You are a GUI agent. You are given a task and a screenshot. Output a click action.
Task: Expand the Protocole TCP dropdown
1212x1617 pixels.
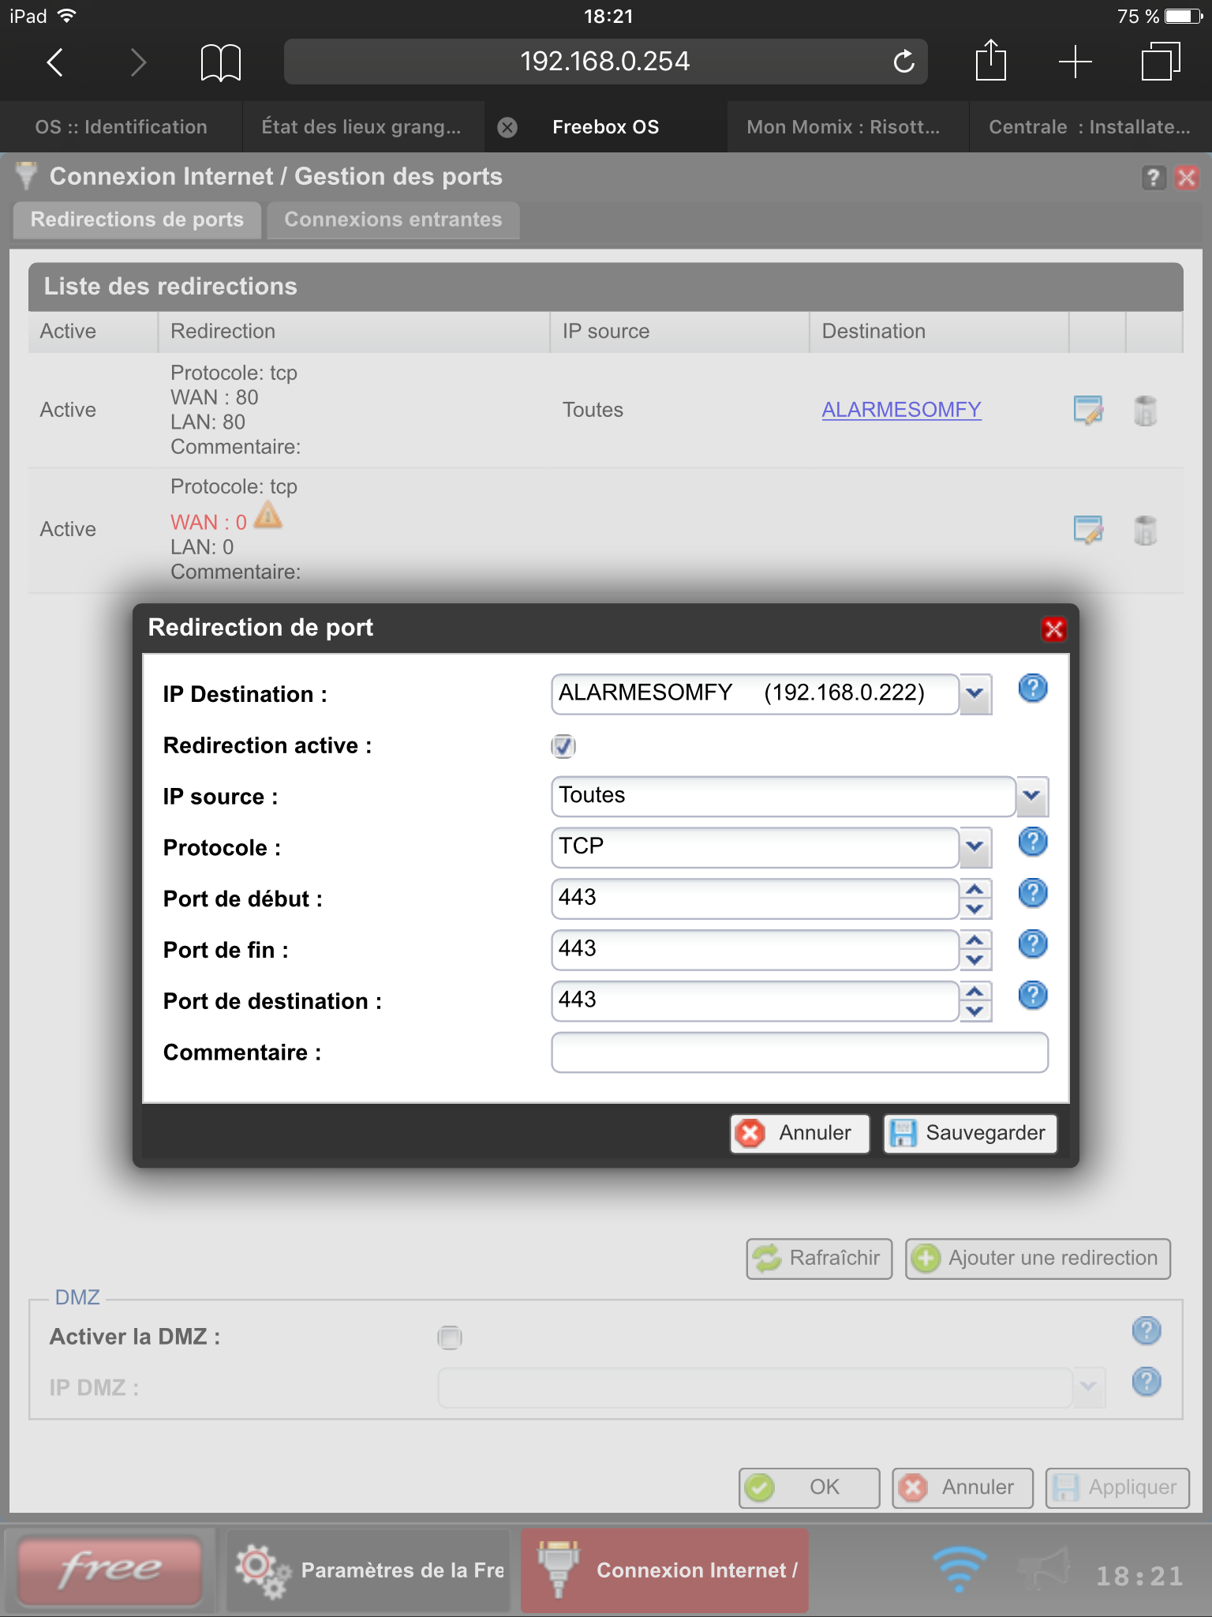(x=975, y=847)
